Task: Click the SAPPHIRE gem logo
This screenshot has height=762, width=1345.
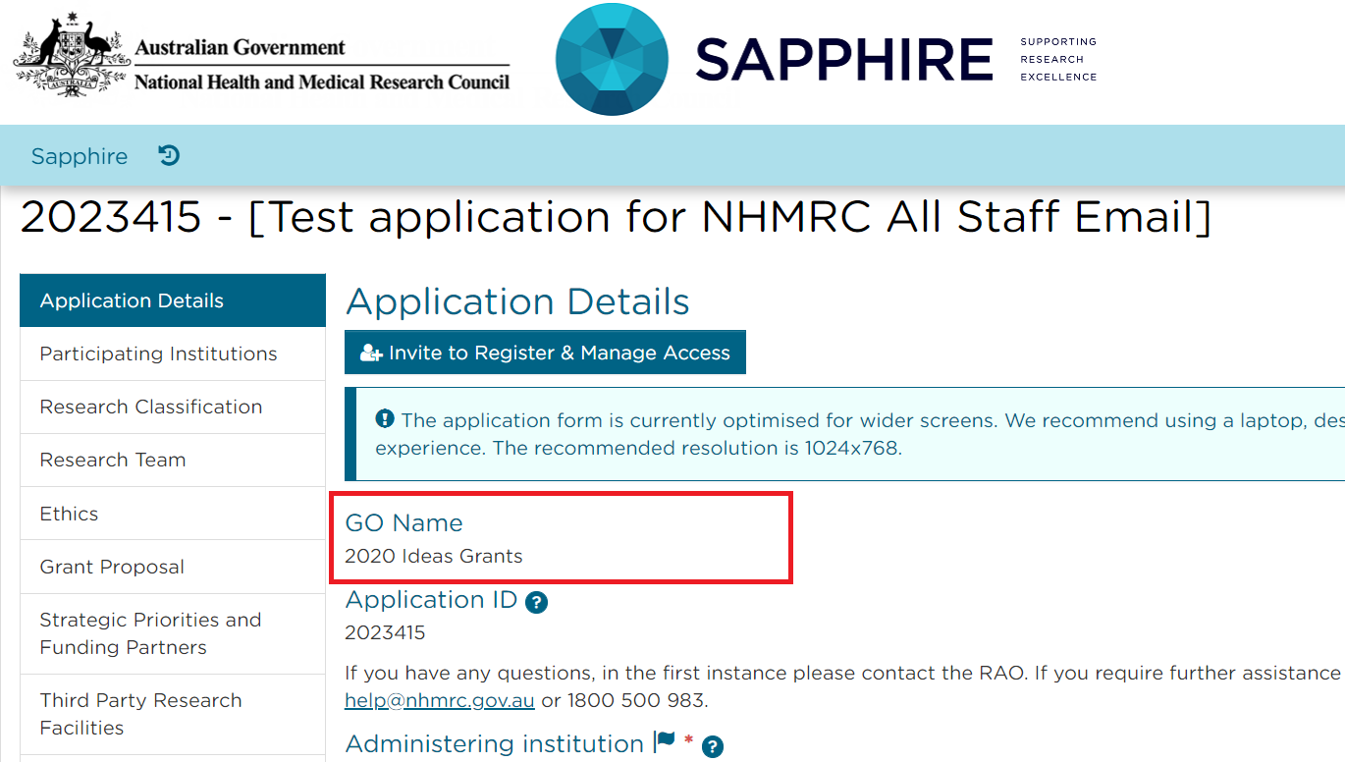Action: 612,59
